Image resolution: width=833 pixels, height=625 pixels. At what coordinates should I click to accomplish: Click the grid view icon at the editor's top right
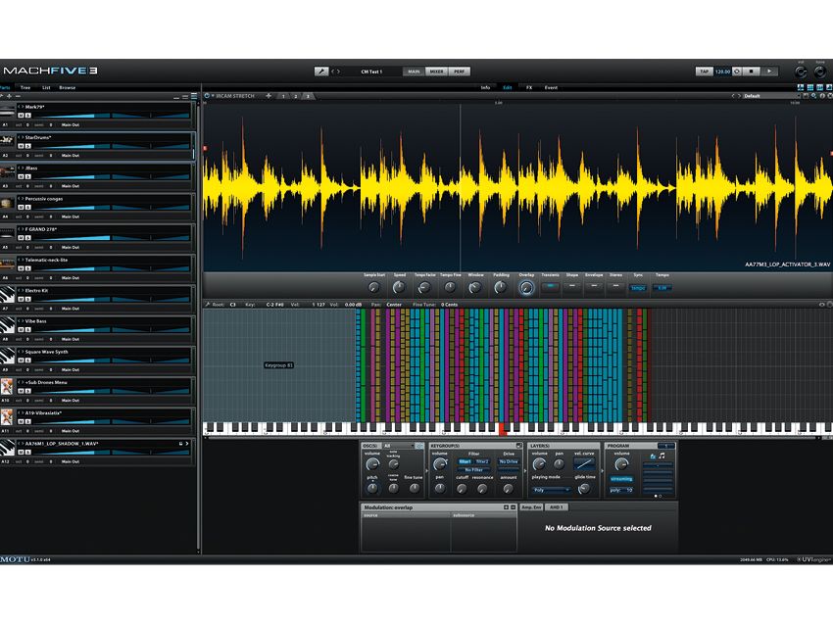pyautogui.click(x=810, y=86)
